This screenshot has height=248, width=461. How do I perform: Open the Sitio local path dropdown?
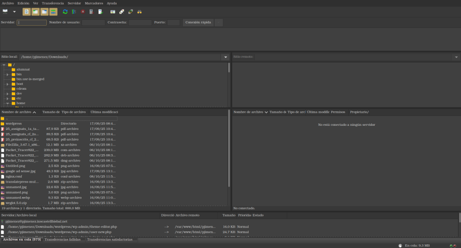[x=225, y=57]
